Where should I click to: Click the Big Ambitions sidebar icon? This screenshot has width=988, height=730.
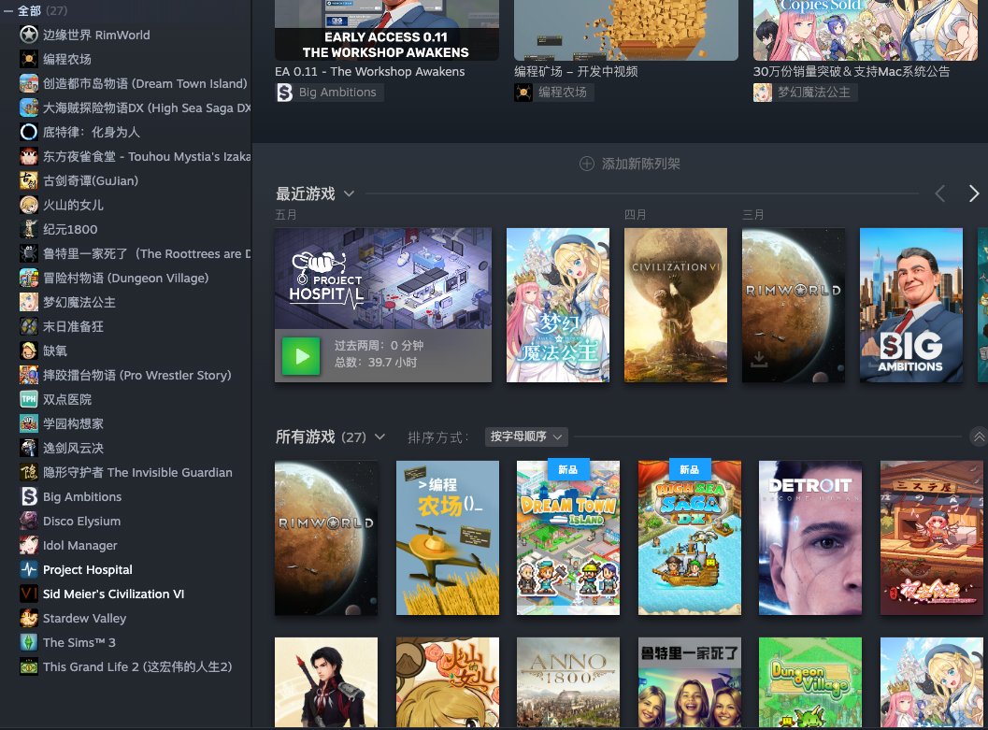[x=28, y=497]
